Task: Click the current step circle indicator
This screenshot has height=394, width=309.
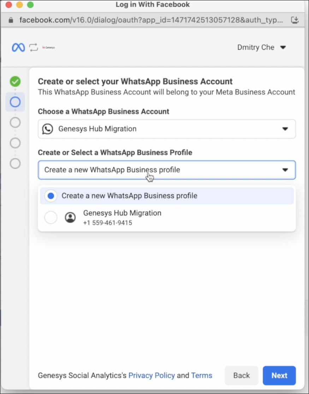Action: pos(15,102)
